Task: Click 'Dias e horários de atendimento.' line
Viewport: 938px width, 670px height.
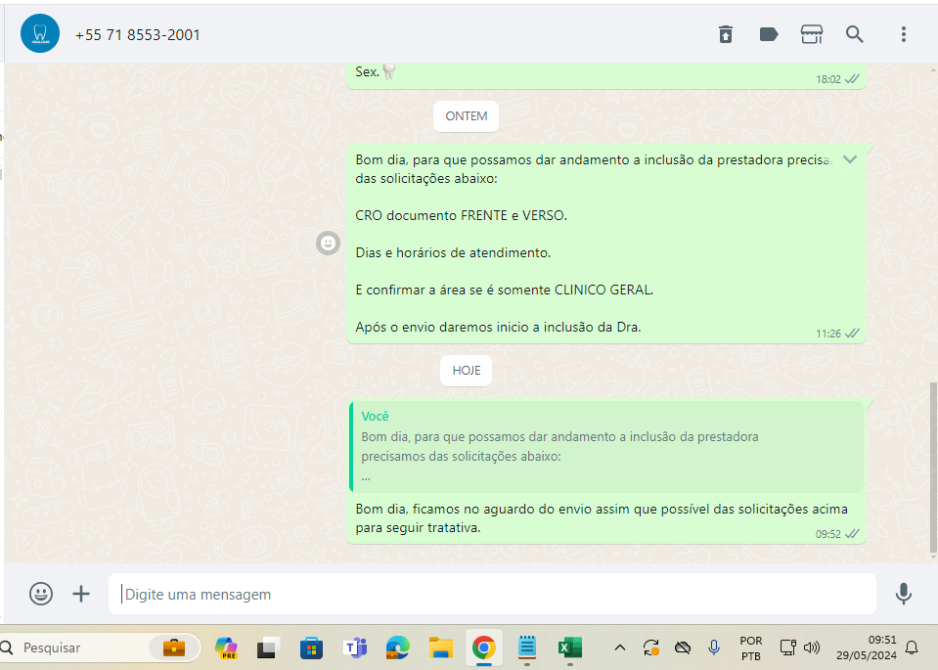Action: [x=453, y=252]
